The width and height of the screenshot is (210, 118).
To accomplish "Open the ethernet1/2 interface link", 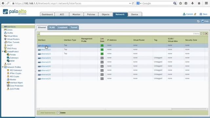I will coord(46,50).
